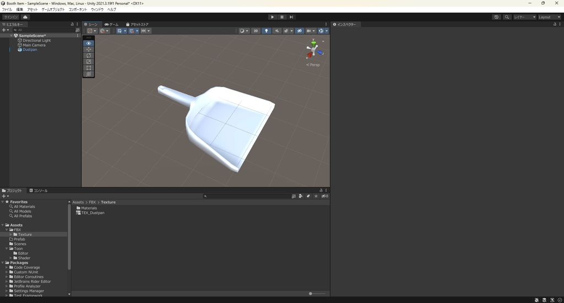Select the Transform tool in scene overlay

pyautogui.click(x=89, y=74)
